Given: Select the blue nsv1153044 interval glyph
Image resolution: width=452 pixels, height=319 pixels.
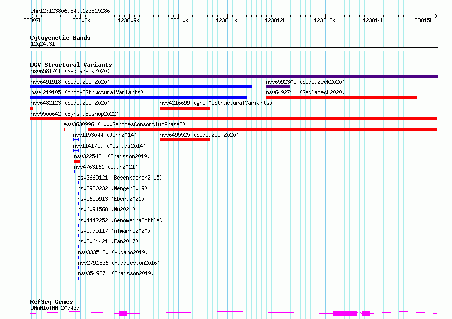Looking at the screenshot, I should click(76, 140).
